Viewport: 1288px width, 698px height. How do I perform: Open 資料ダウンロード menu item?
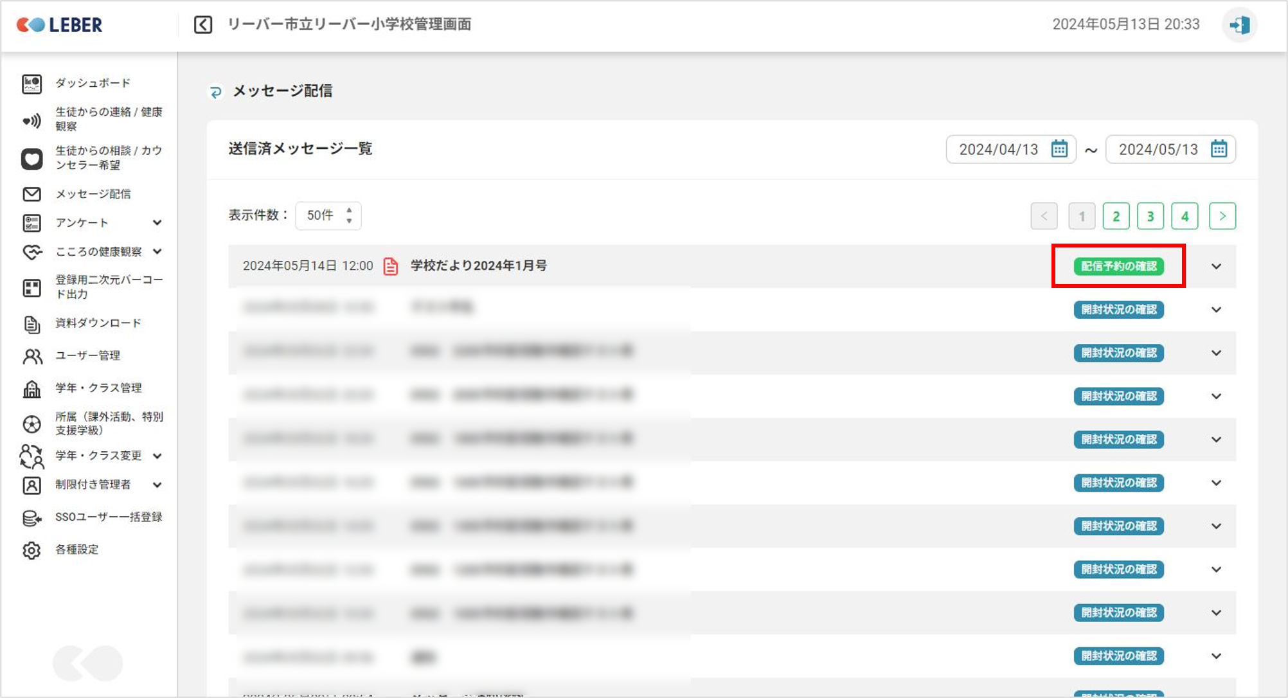click(x=98, y=323)
